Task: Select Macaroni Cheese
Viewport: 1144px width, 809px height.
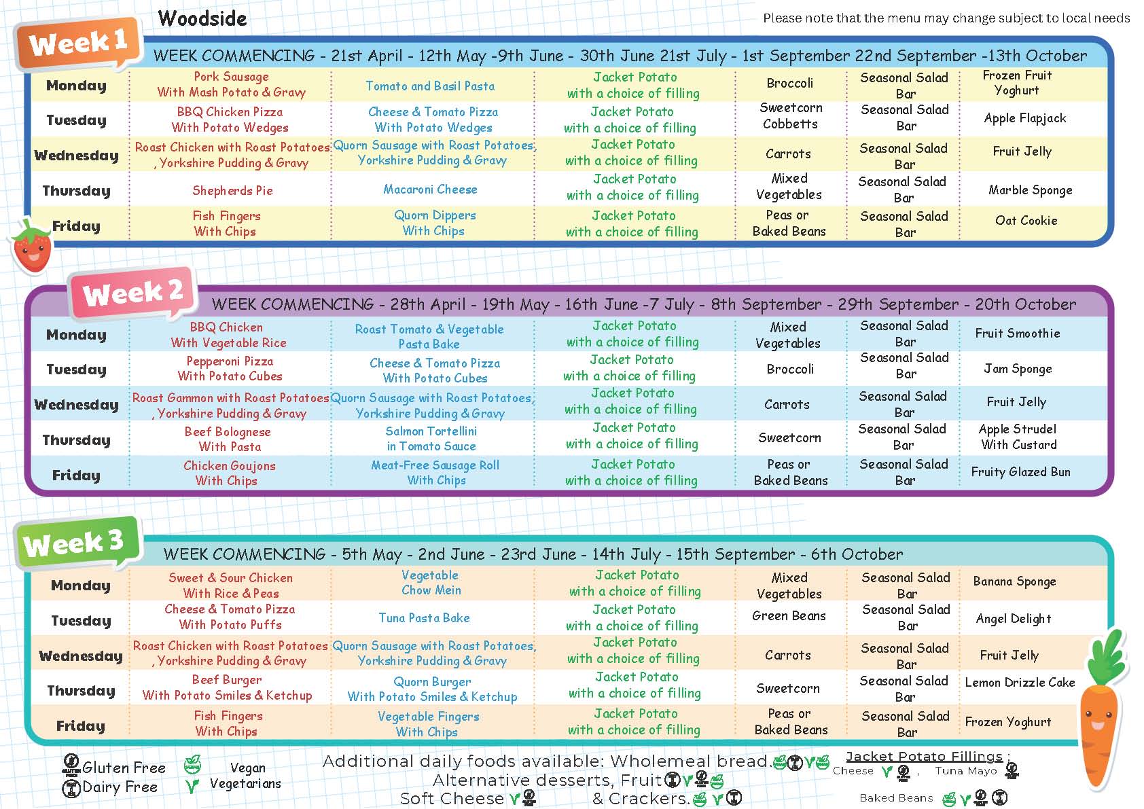Action: coord(430,190)
